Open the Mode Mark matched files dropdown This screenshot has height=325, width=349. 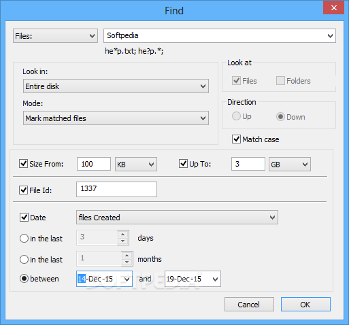[116, 118]
